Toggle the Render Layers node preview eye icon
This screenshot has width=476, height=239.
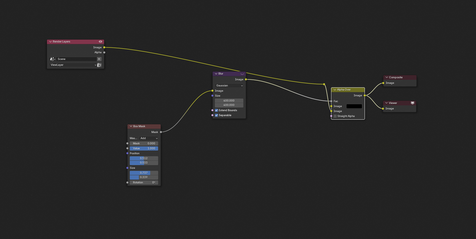[100, 42]
